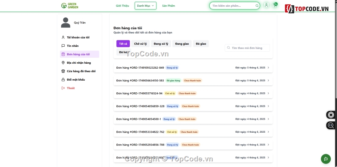The image size is (337, 167).
Task: Click the location pin icon beside Địa chỉ nhận hàng
Action: (63, 63)
